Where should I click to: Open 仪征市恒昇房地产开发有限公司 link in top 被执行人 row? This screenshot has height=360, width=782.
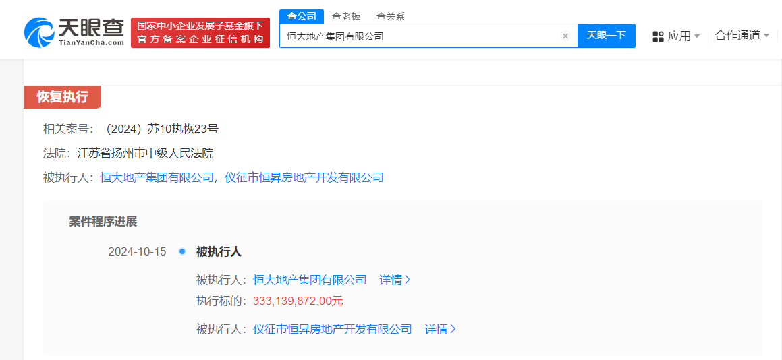[304, 178]
